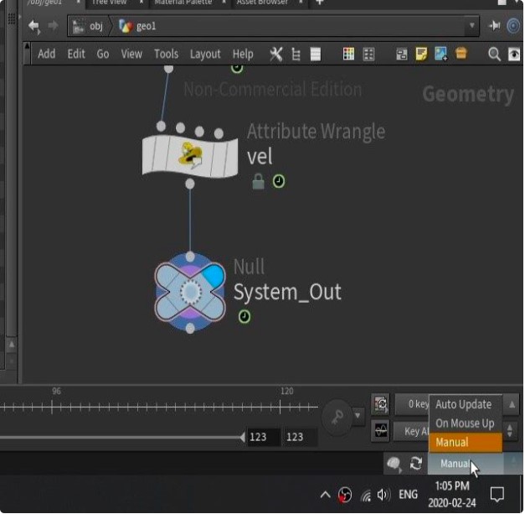Toggle the realtime playback button
The image size is (525, 514).
point(381,404)
